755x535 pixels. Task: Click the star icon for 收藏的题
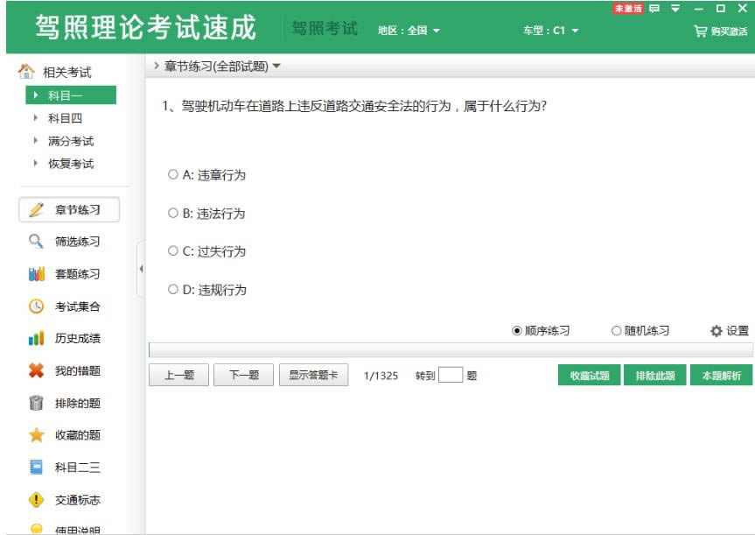click(37, 435)
